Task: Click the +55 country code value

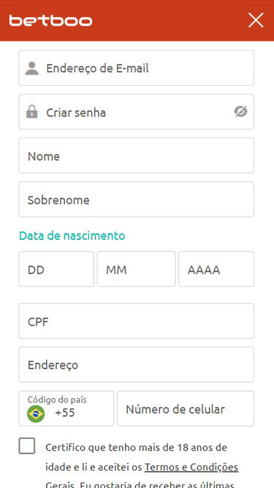Action: [x=65, y=413]
